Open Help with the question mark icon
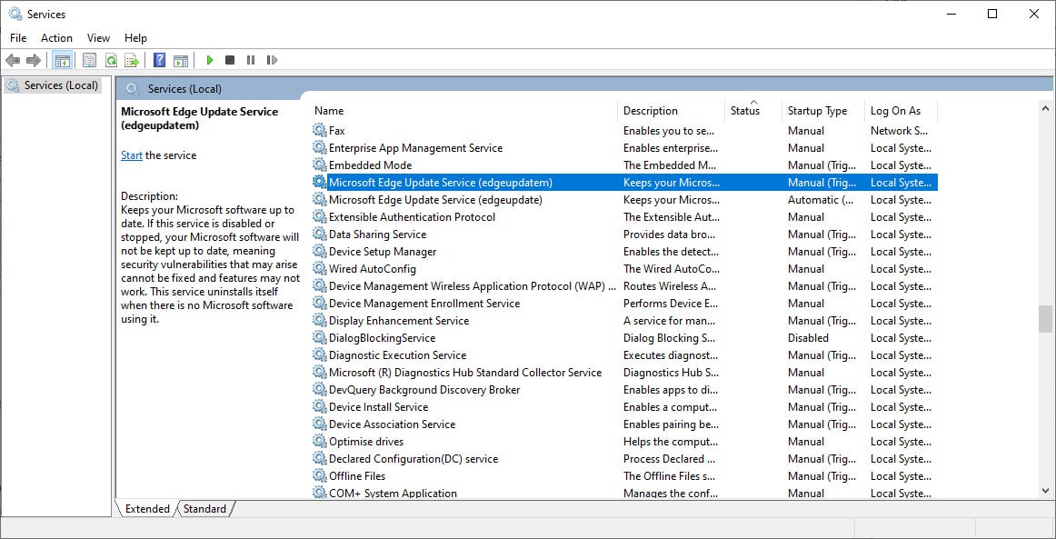The height and width of the screenshot is (539, 1056). point(160,61)
